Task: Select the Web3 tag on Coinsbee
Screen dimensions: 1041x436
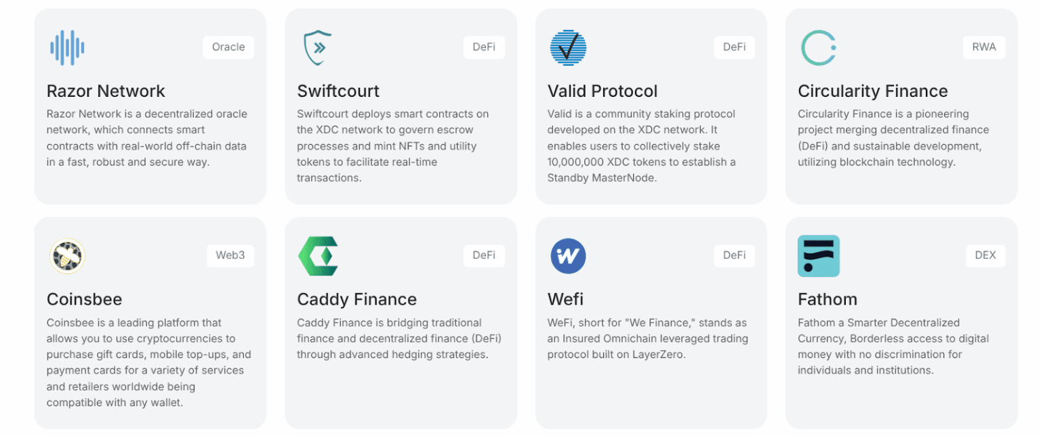Action: click(230, 255)
